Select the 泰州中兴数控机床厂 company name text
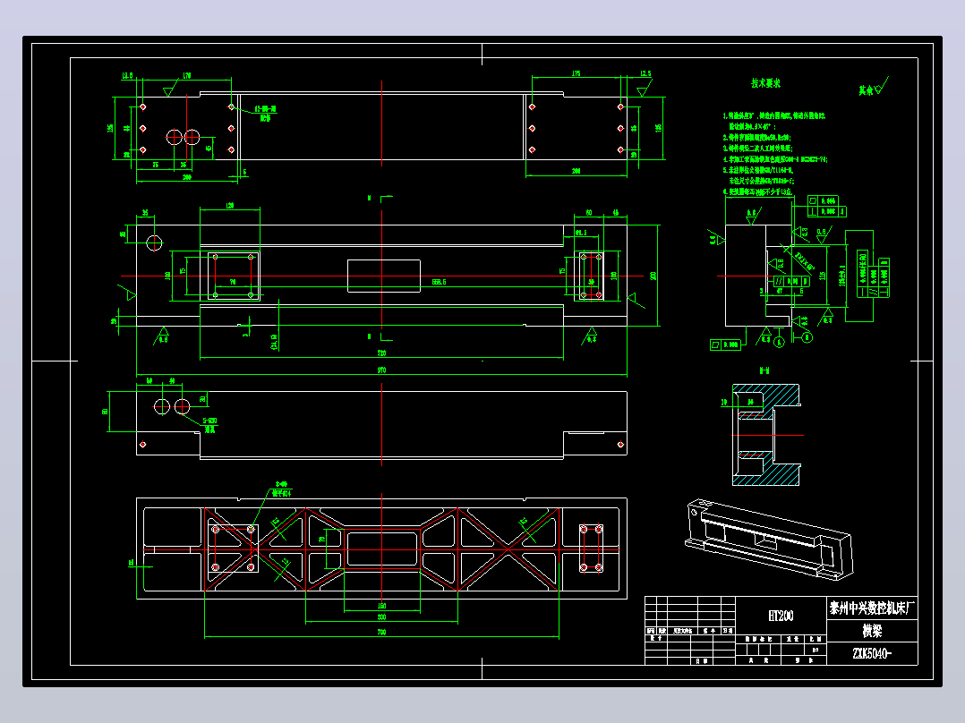Viewport: 965px width, 723px height. coord(872,608)
